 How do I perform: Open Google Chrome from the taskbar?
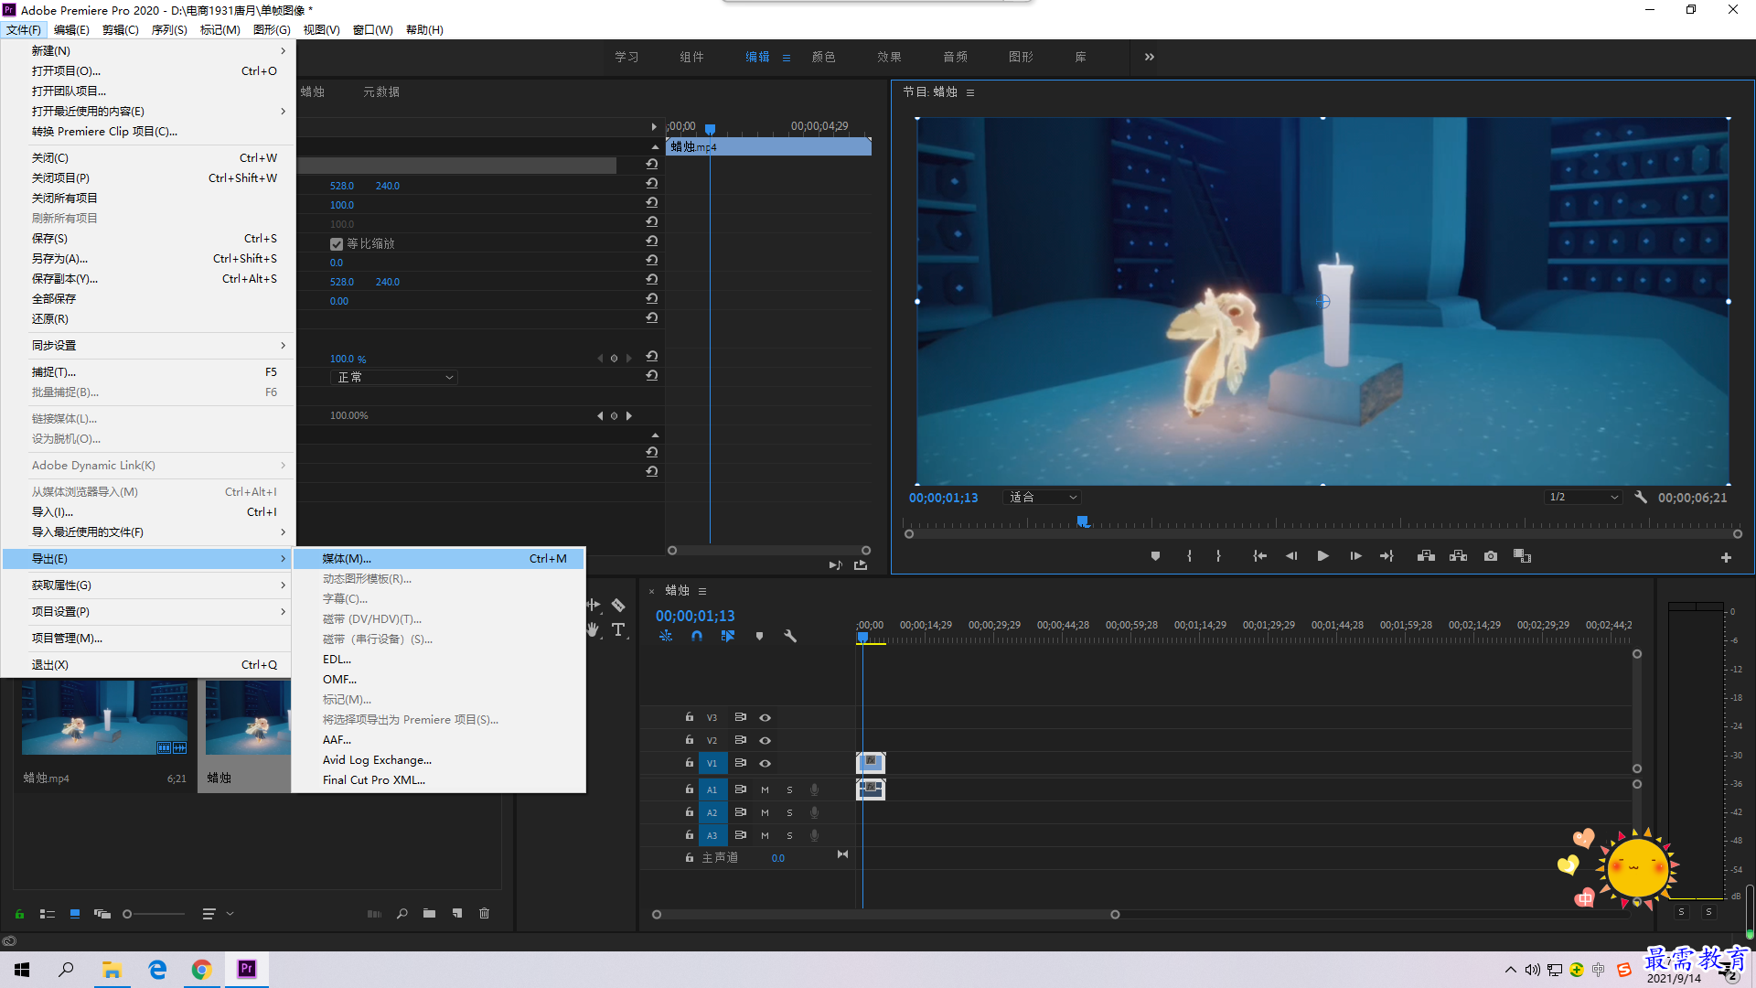201,969
